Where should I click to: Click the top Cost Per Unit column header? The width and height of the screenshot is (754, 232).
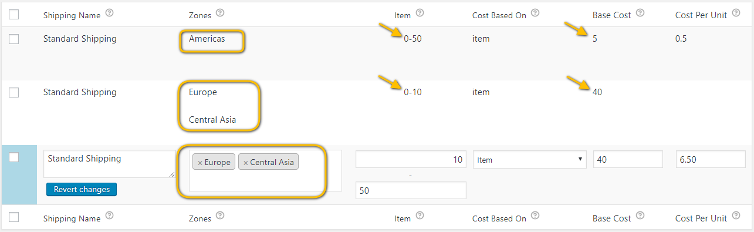[x=701, y=15]
